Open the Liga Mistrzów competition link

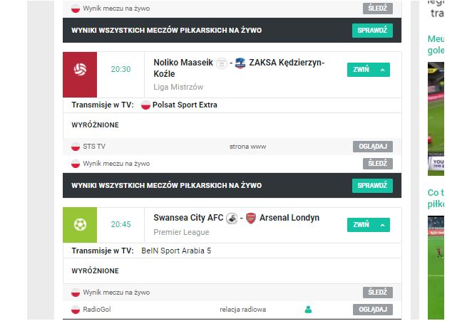point(178,88)
